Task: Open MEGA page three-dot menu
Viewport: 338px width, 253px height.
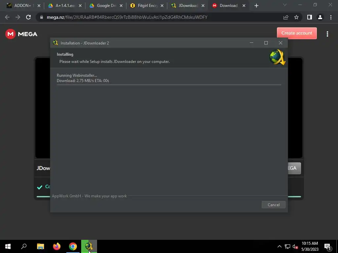Action: (x=327, y=34)
